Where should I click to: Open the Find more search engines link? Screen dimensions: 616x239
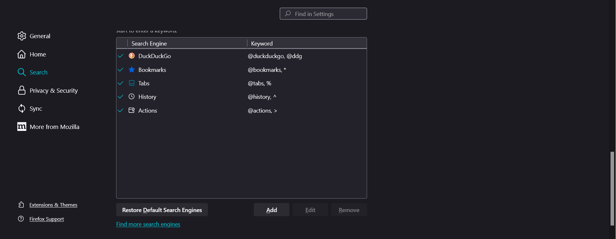point(148,224)
